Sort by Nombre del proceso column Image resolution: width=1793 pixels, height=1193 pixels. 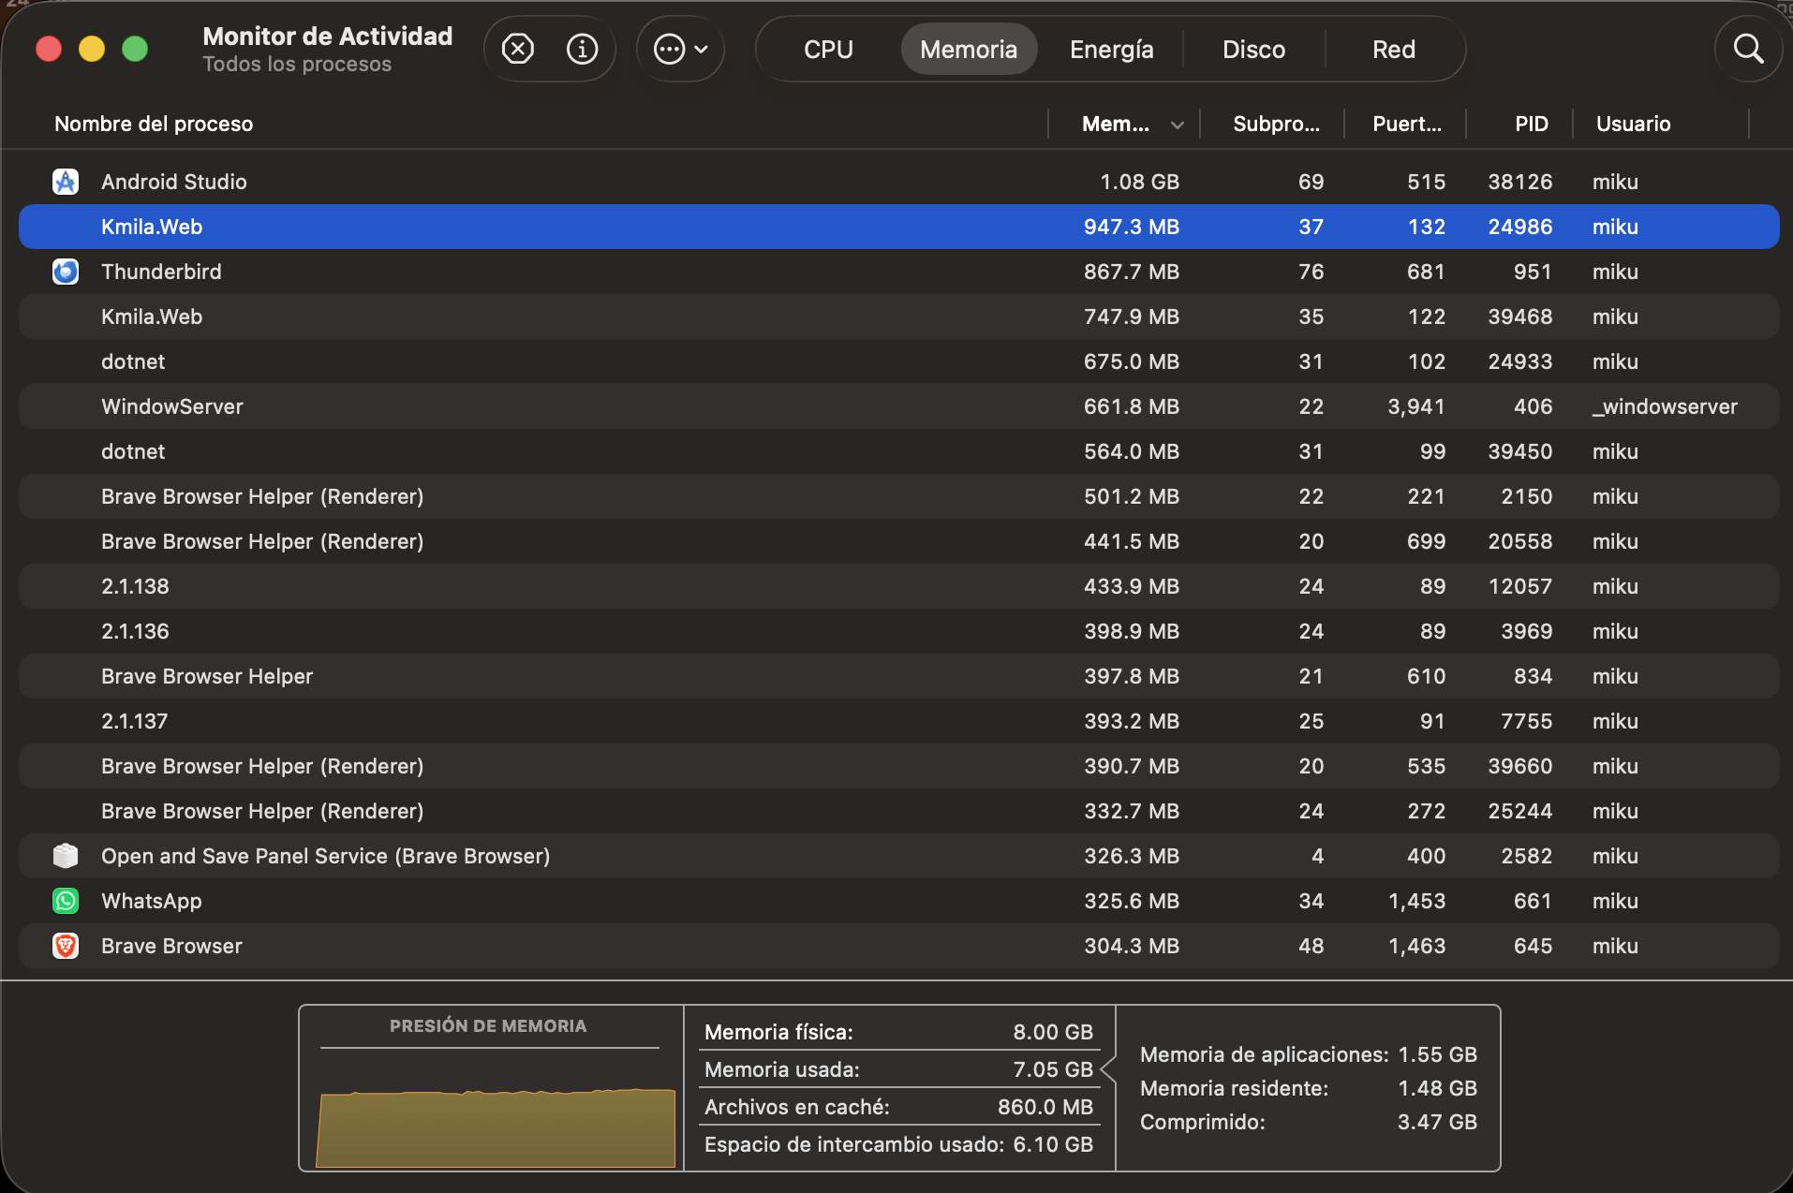tap(154, 124)
